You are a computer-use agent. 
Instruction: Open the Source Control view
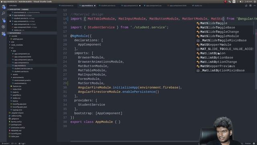3,20
